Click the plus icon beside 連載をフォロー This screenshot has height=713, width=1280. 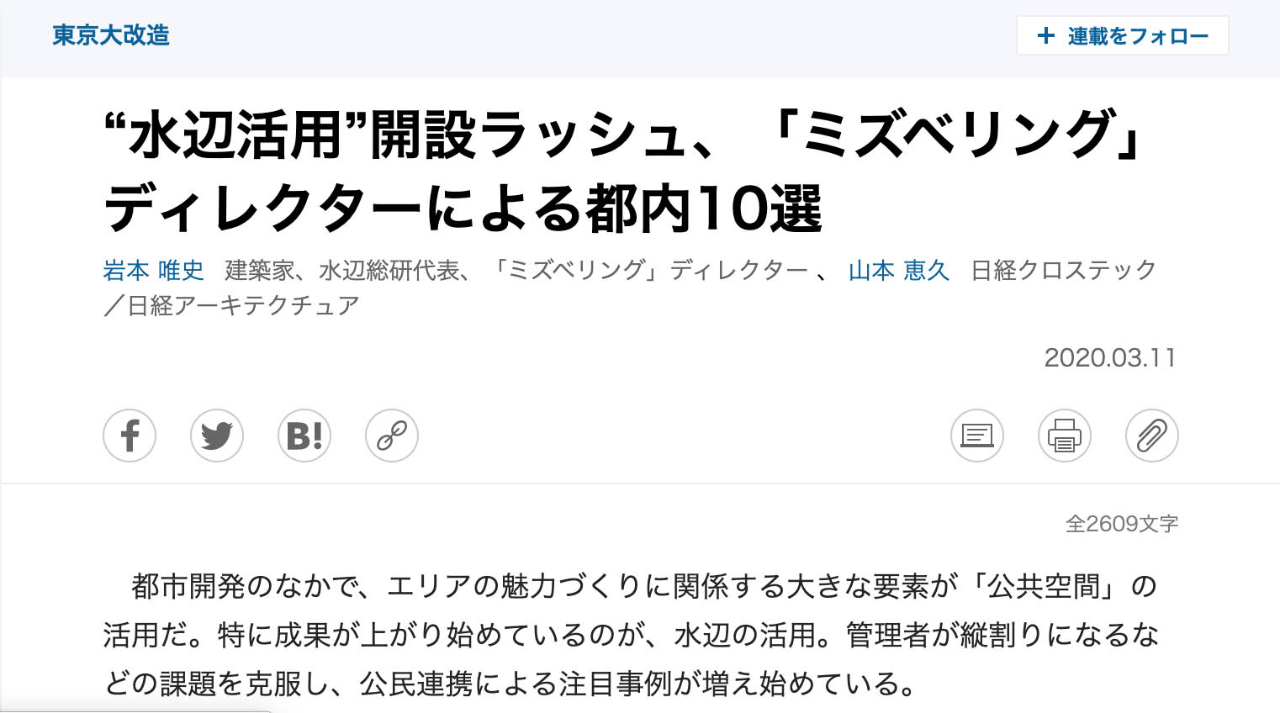[x=1045, y=35]
